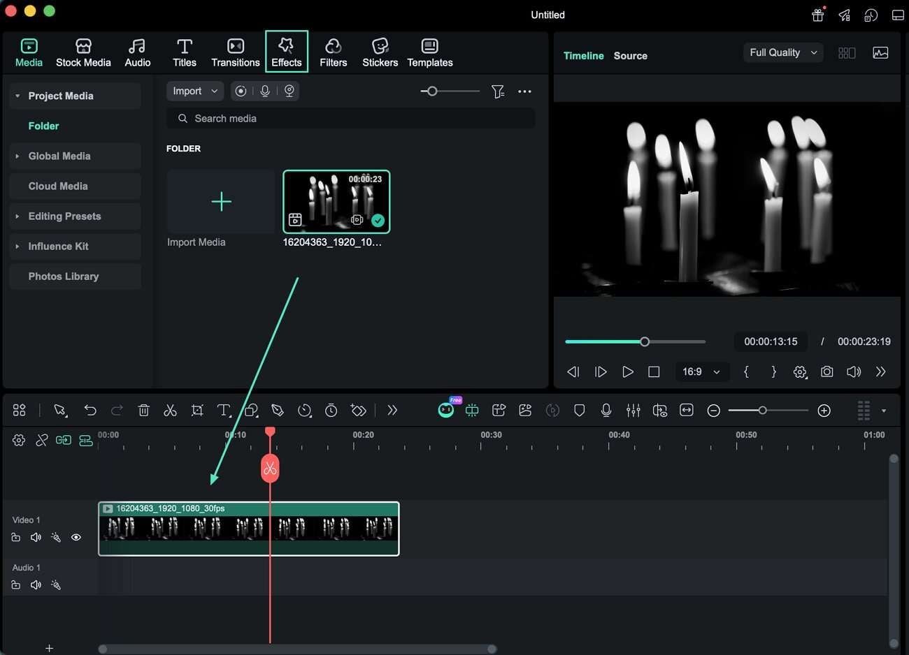909x655 pixels.
Task: Toggle visibility eye of Video 1 track
Action: pos(76,538)
